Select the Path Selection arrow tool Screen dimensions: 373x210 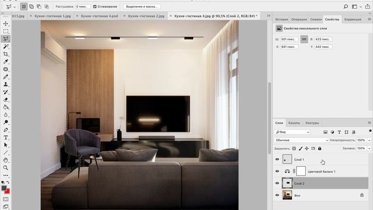6,145
